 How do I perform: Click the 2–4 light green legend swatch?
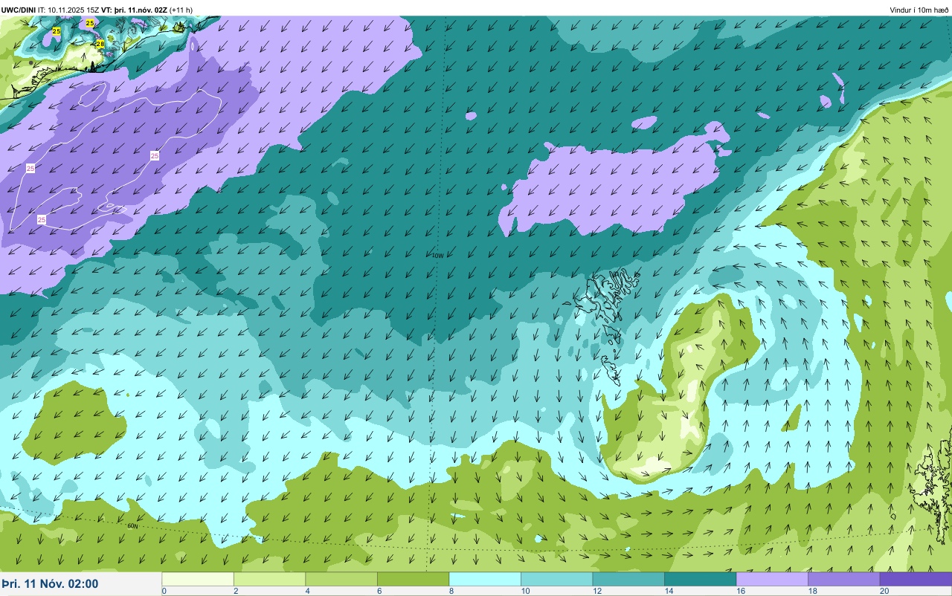point(269,579)
